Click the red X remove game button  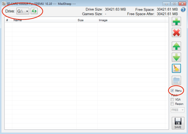(x=176, y=33)
